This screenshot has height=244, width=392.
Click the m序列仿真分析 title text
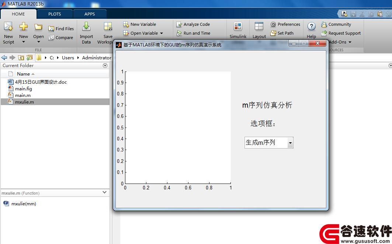267,105
